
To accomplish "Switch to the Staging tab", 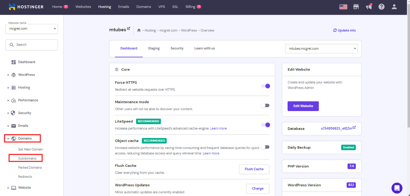I will click(x=154, y=48).
